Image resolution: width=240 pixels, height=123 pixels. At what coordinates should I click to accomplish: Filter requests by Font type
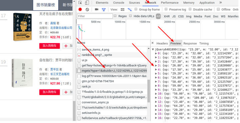click(x=208, y=16)
